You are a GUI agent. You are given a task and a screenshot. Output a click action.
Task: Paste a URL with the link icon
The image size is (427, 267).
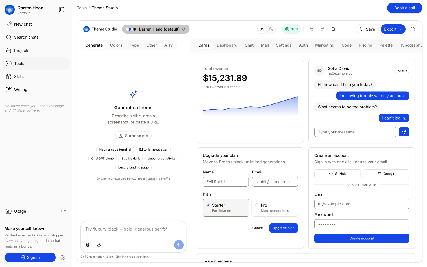tap(99, 245)
